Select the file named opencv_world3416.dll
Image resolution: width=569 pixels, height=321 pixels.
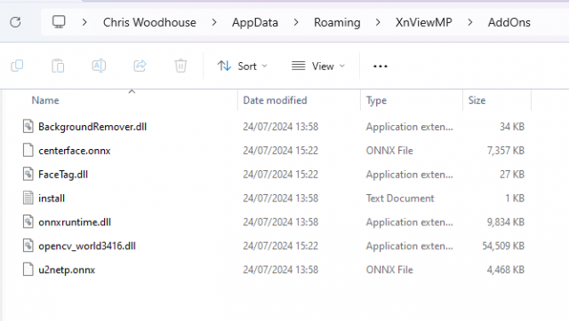87,246
